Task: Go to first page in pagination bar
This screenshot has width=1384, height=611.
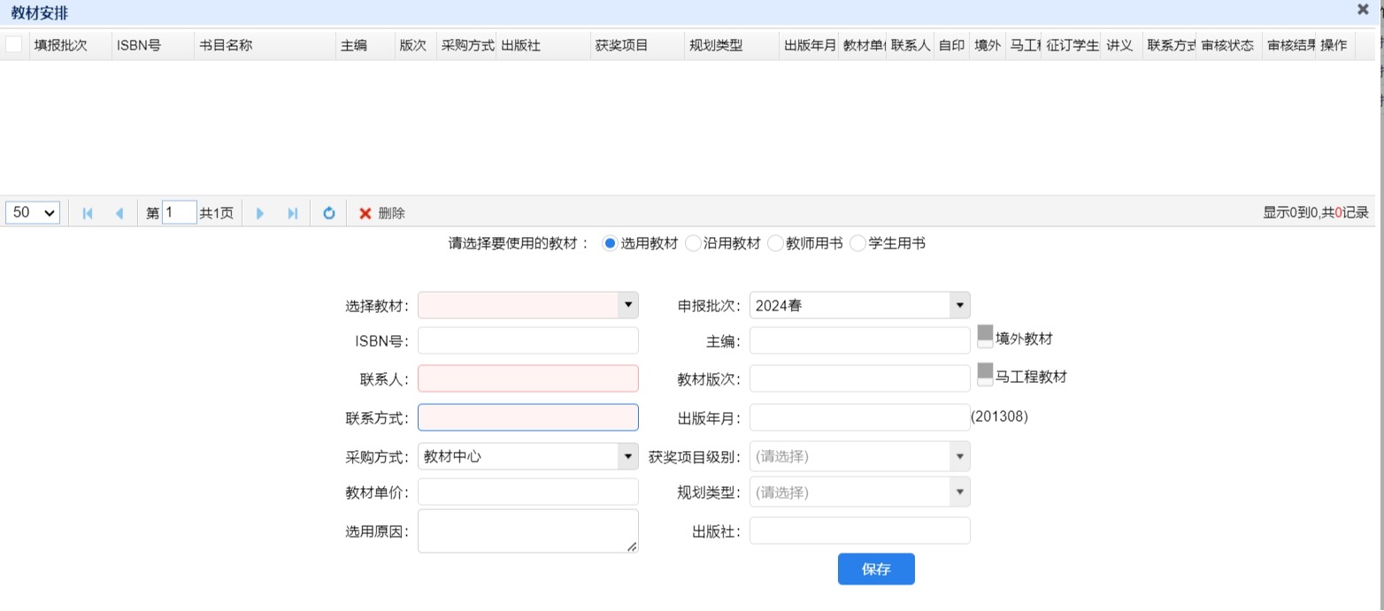Action: tap(88, 213)
